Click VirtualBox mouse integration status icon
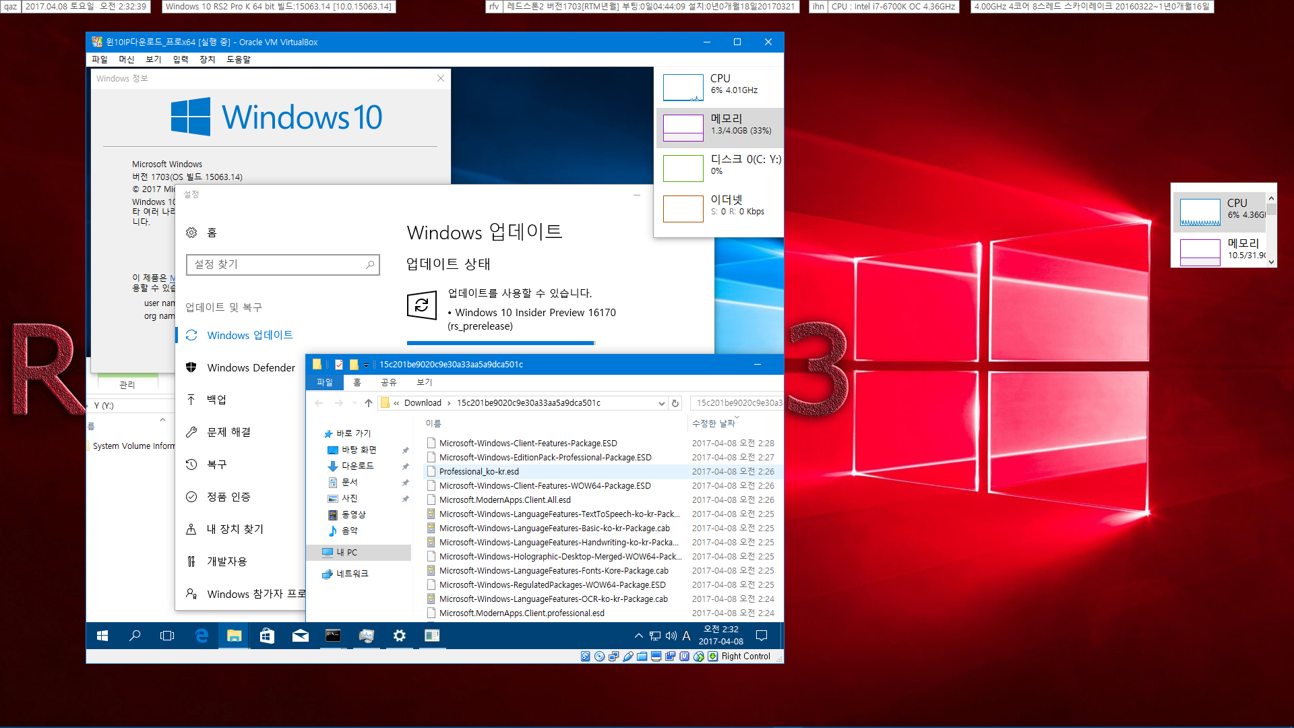 [699, 657]
